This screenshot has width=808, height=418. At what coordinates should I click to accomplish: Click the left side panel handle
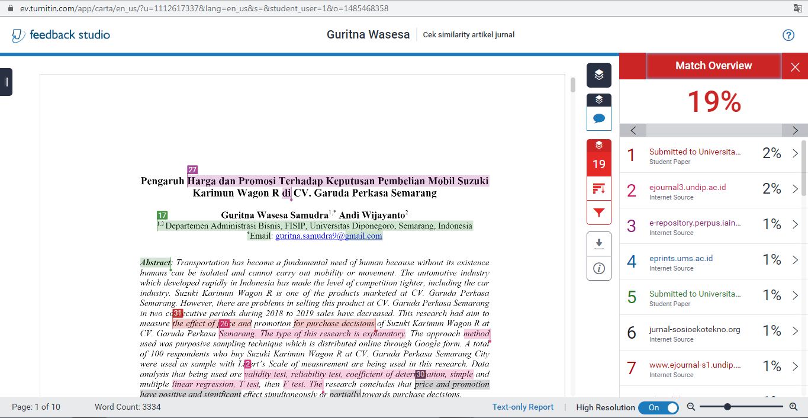(6, 82)
